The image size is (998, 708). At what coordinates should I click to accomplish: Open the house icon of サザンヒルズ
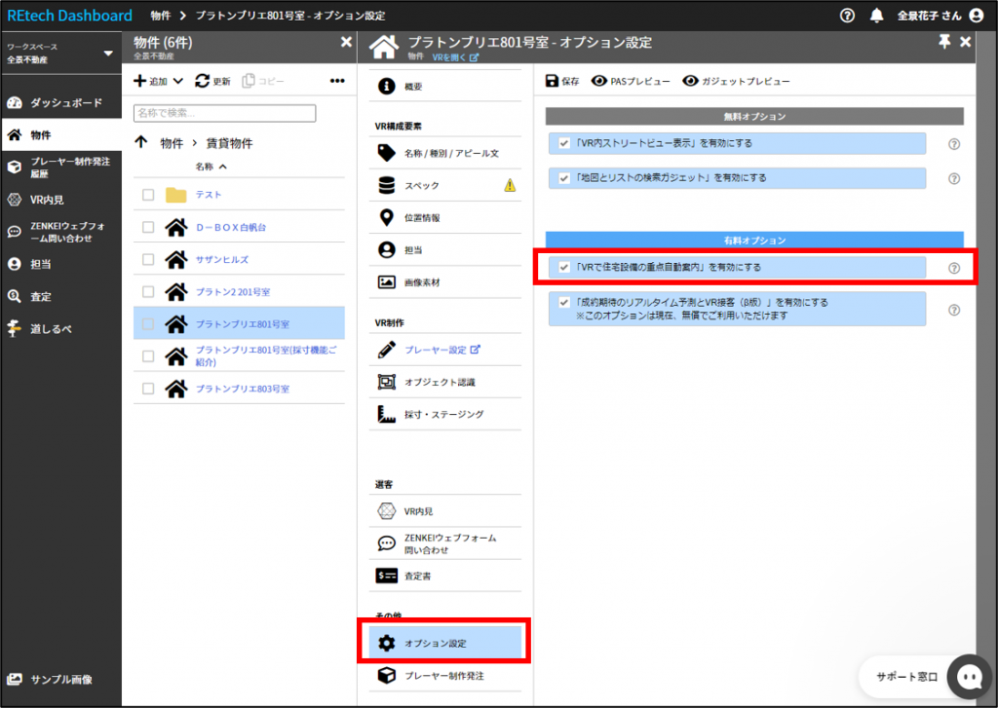pyautogui.click(x=175, y=260)
